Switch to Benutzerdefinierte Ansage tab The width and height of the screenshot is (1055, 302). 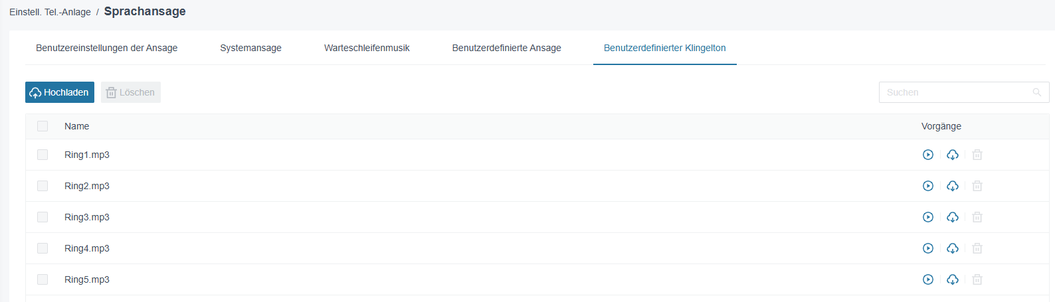[x=507, y=48]
